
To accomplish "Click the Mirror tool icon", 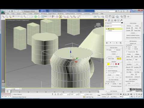I will coord(95,16).
